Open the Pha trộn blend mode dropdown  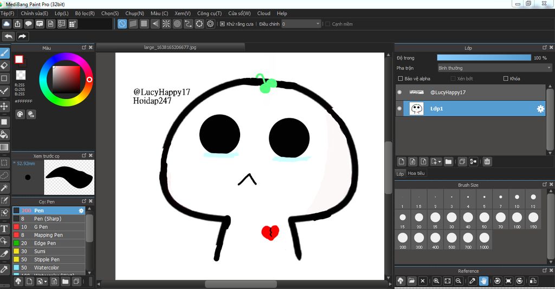point(494,68)
